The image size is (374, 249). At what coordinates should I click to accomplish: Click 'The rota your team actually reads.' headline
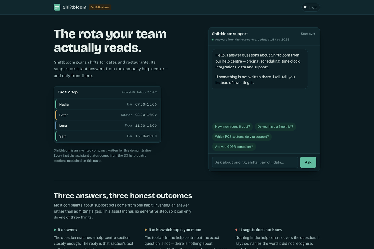pos(110,41)
